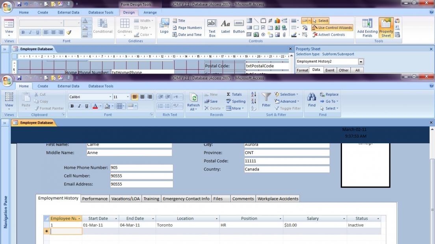Screen dimensions: 435x244
Task: Insert a Logo in the Design window
Action: (164, 26)
